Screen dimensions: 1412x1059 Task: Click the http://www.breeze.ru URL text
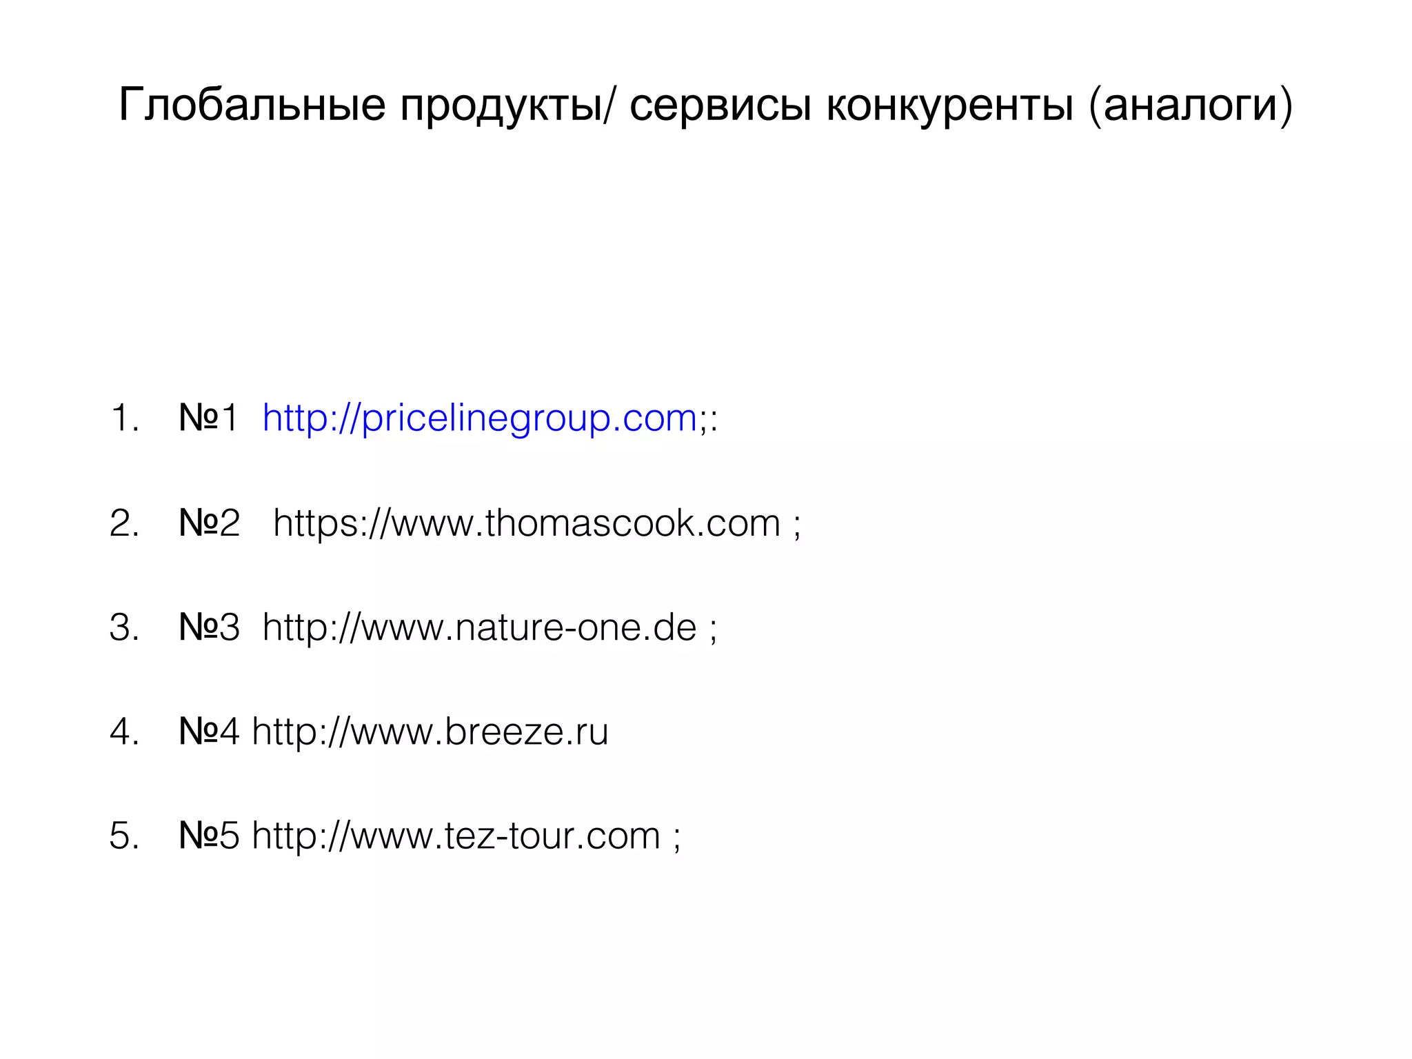(x=430, y=732)
